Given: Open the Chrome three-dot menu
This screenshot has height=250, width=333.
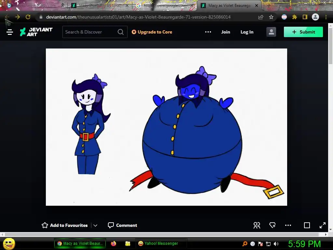Looking at the screenshot, I should [326, 17].
